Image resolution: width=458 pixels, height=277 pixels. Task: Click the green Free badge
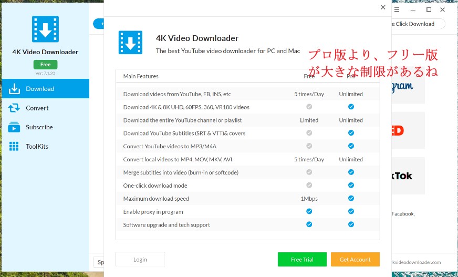tap(45, 64)
